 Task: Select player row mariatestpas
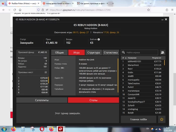click(142, 91)
